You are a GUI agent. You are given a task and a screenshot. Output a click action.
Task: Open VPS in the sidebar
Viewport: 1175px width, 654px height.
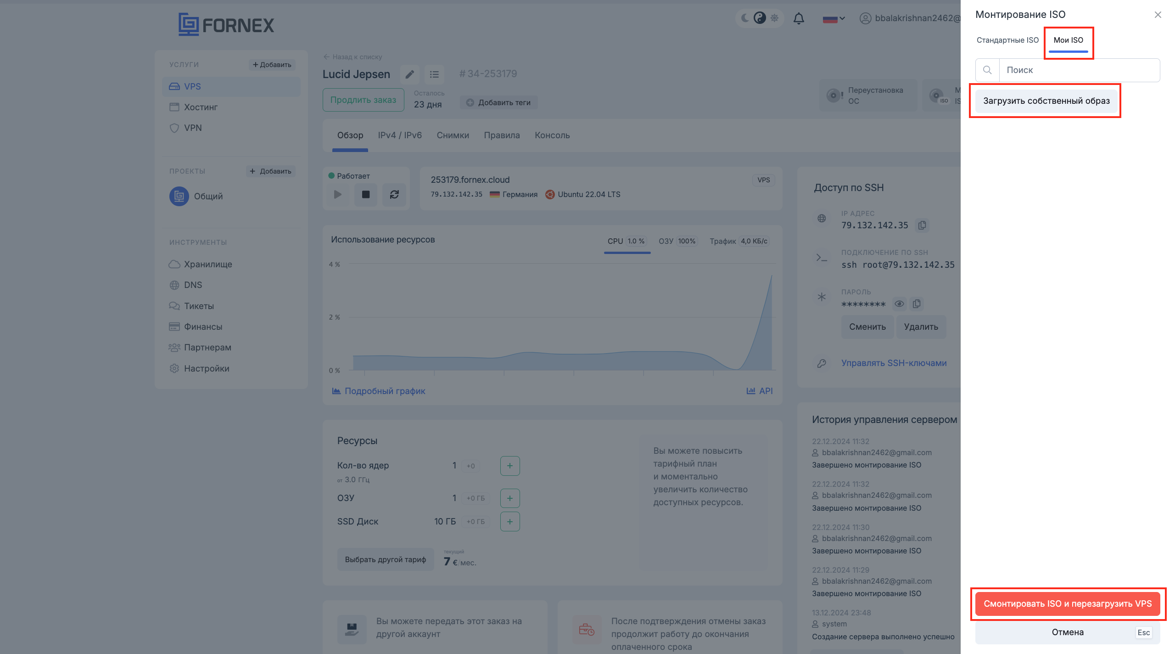pyautogui.click(x=231, y=86)
